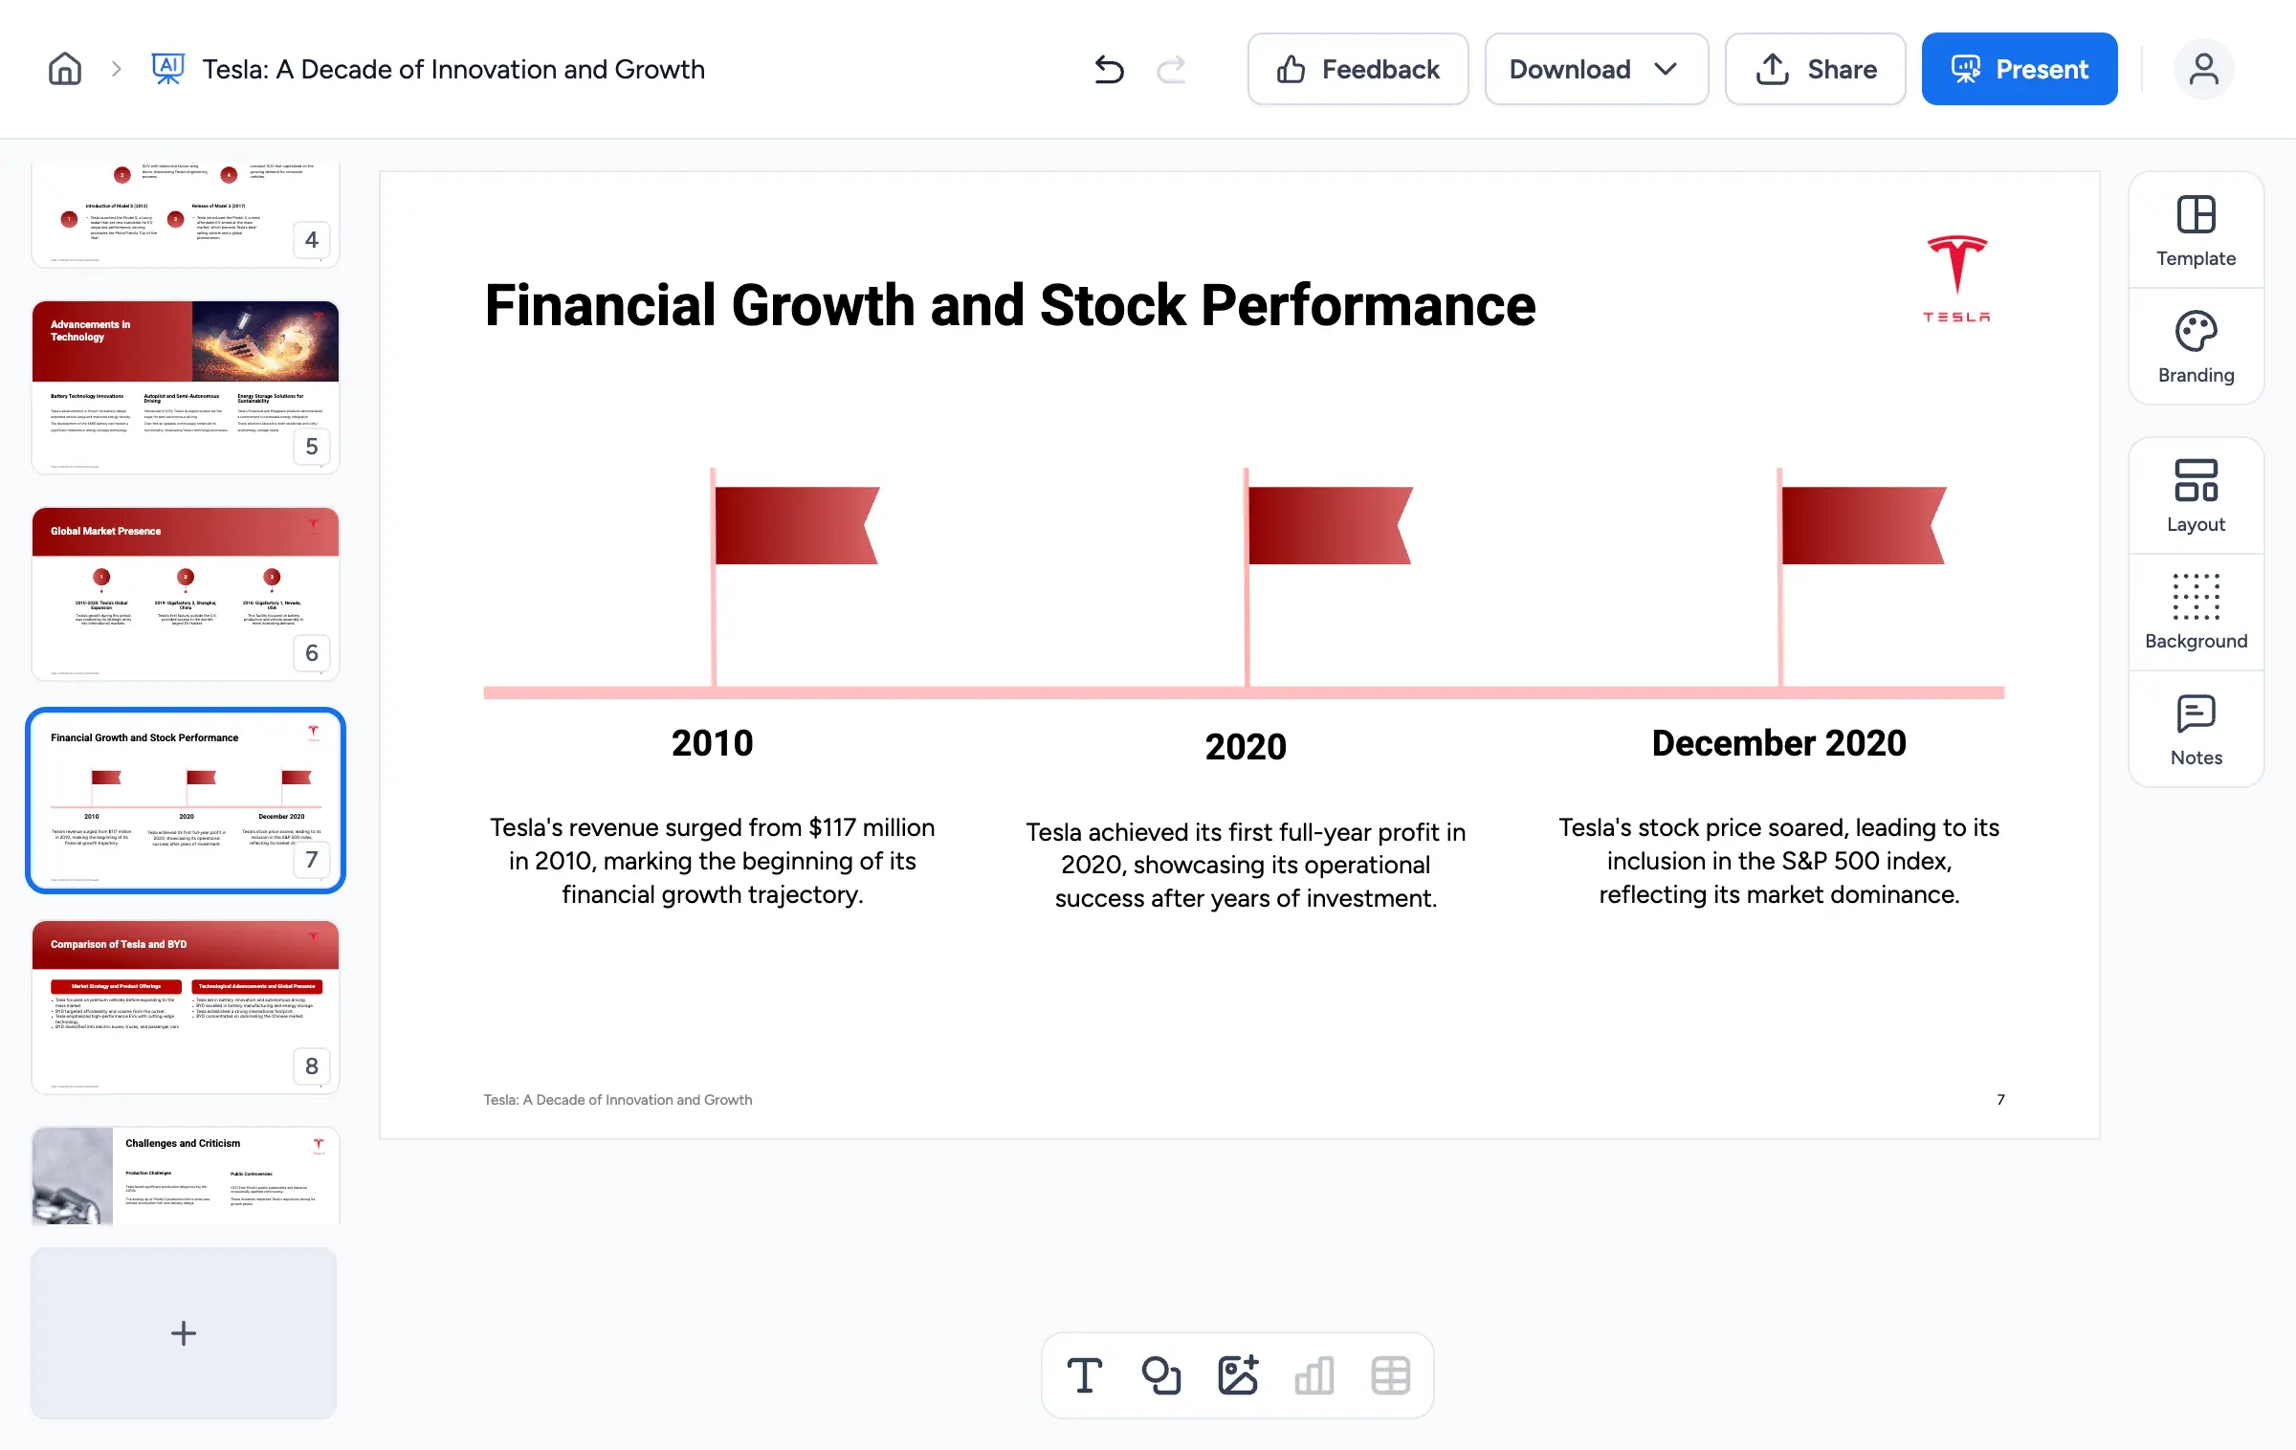2296x1450 pixels.
Task: Click the Share button
Action: click(1815, 69)
